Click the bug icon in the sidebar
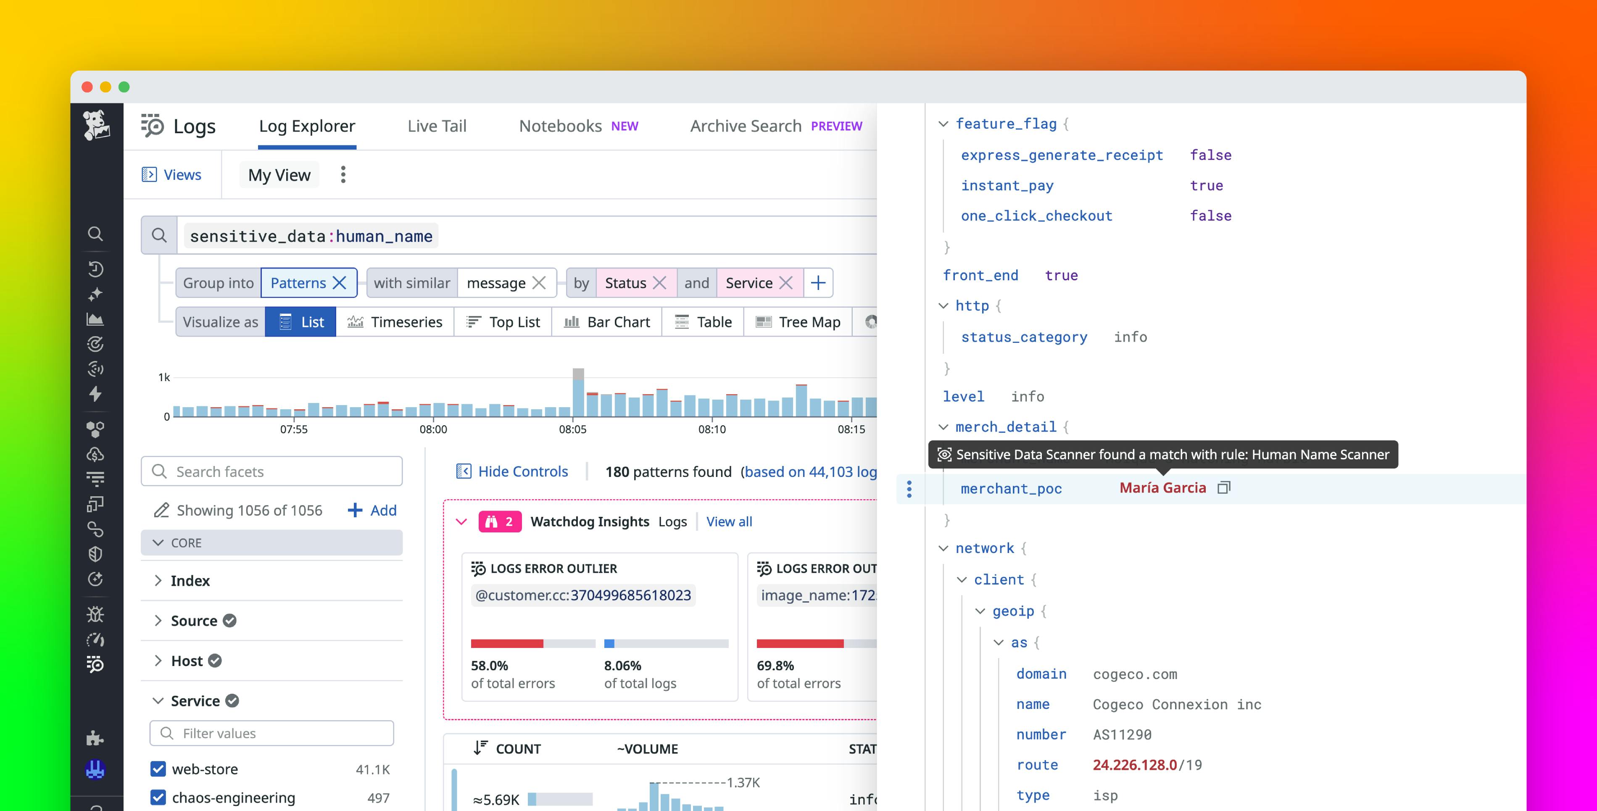This screenshot has width=1597, height=811. pos(95,614)
